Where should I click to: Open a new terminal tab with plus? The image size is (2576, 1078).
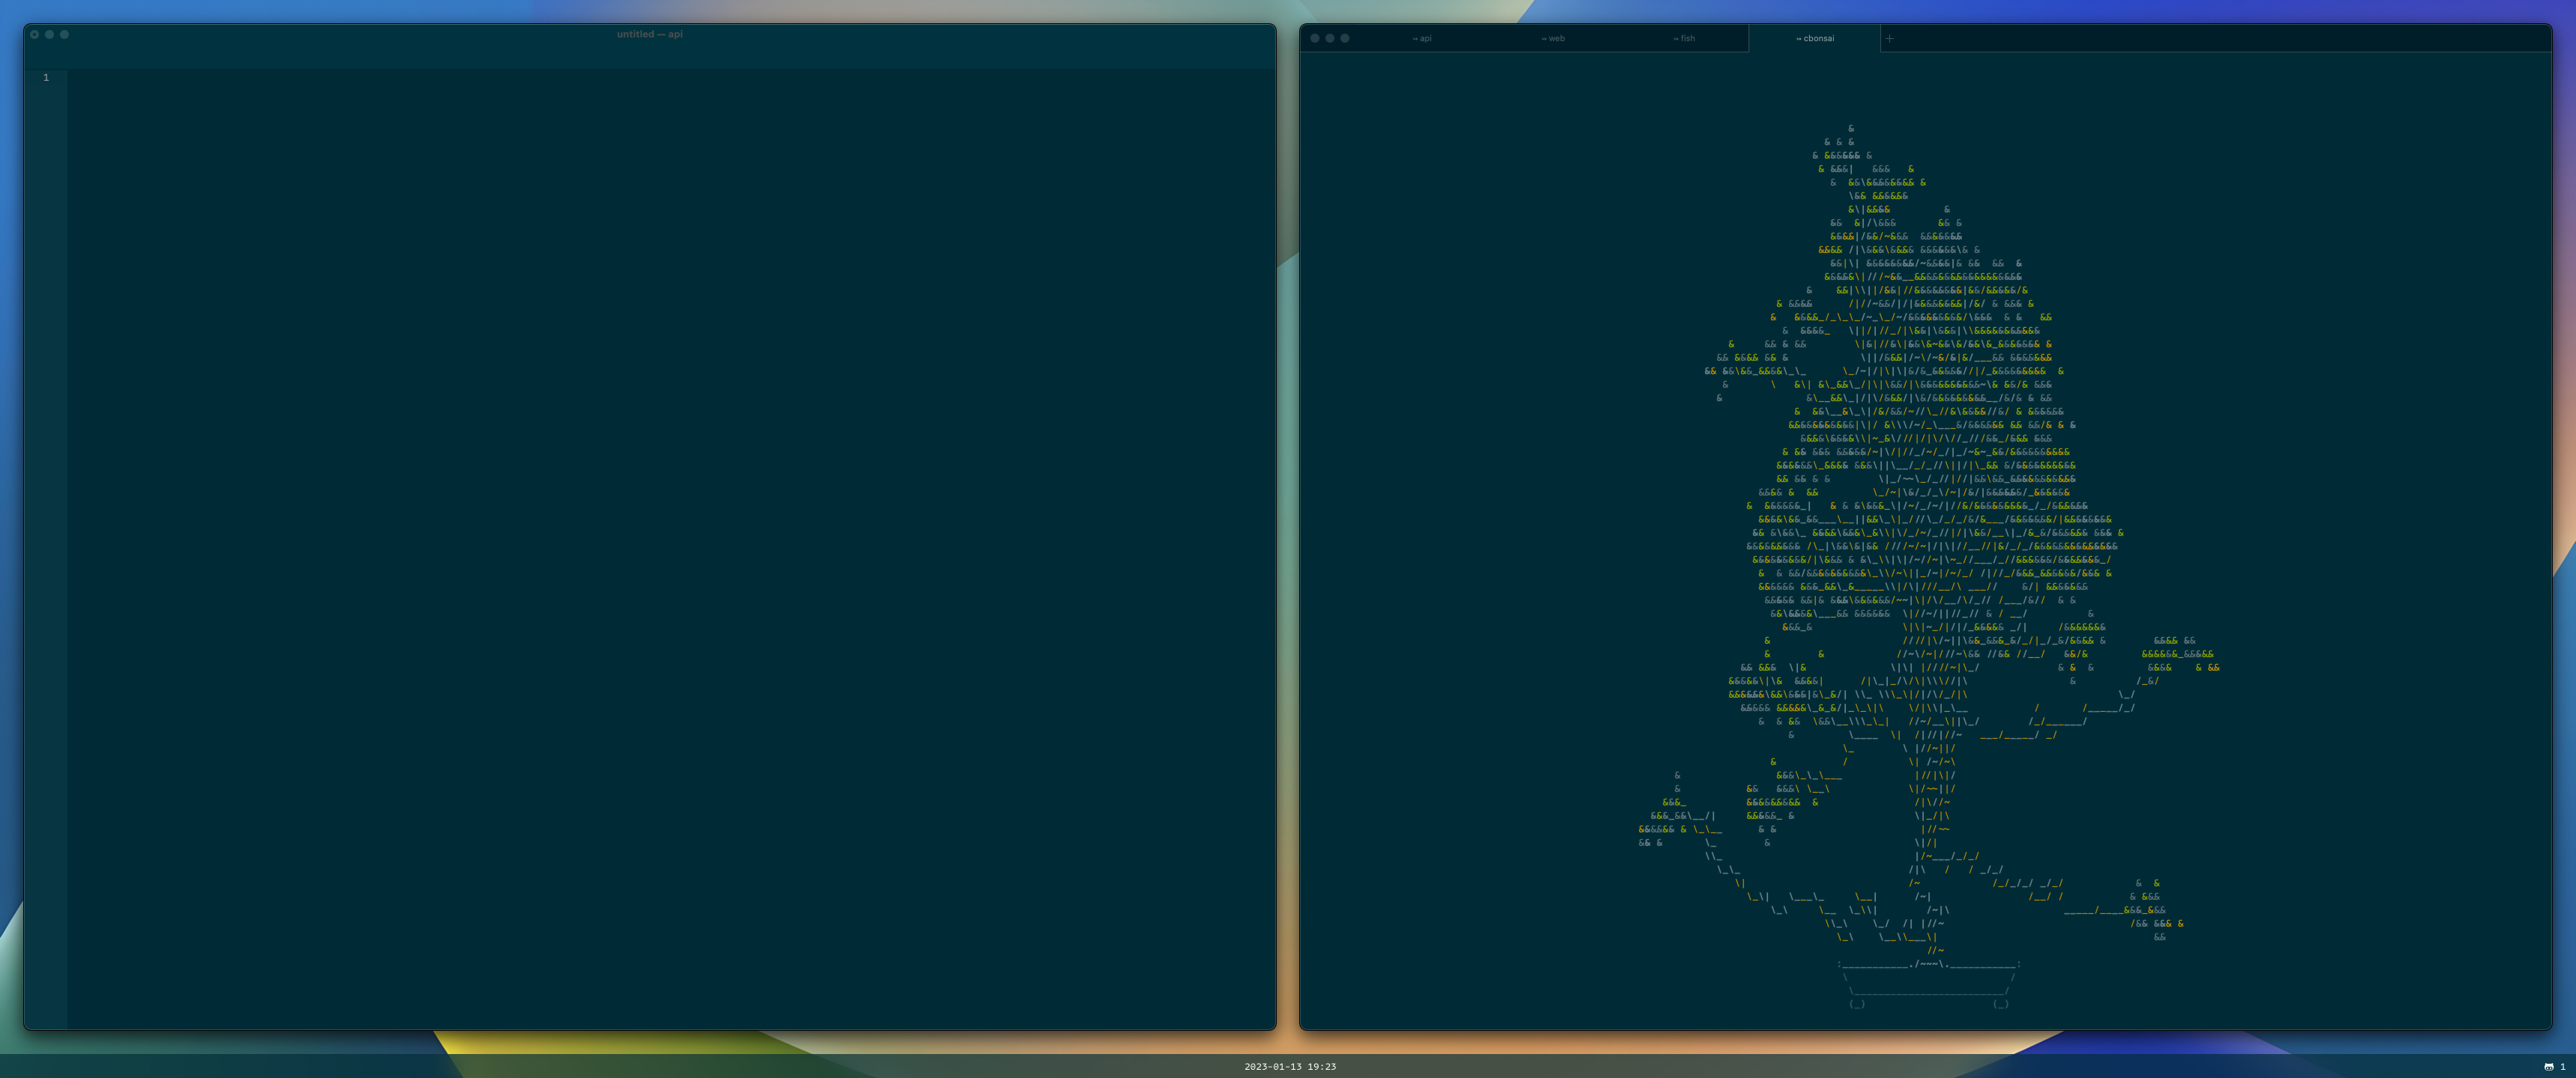tap(1889, 39)
